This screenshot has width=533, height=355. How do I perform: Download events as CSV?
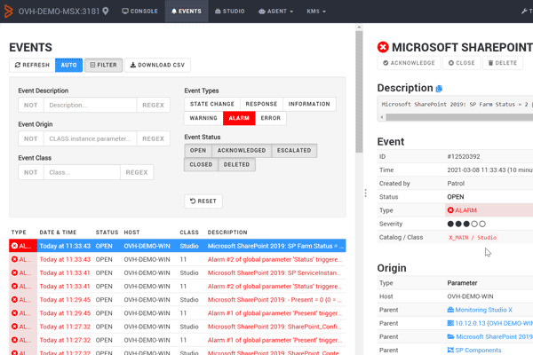click(x=158, y=65)
